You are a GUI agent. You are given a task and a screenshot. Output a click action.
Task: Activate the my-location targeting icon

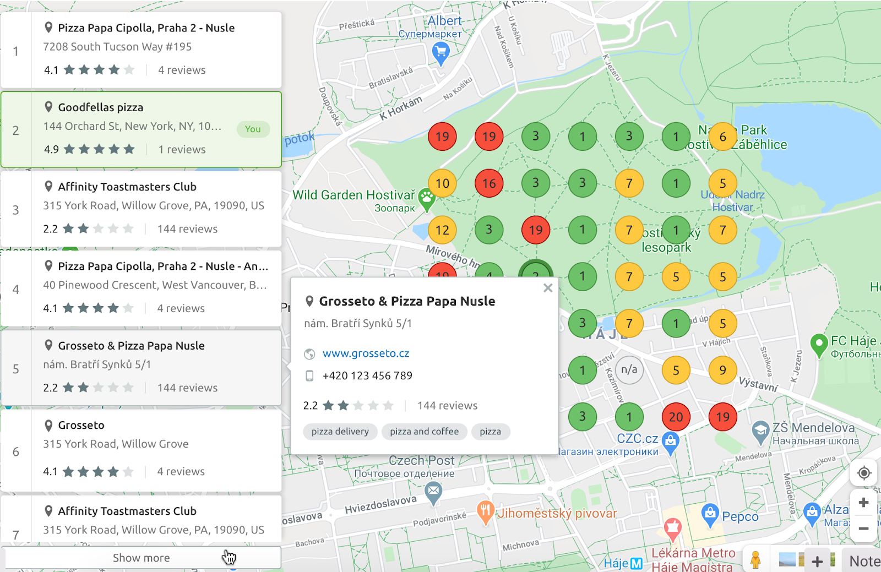click(863, 472)
